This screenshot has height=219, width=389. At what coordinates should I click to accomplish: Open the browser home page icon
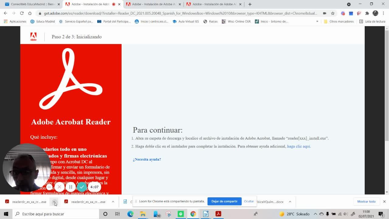pyautogui.click(x=30, y=13)
